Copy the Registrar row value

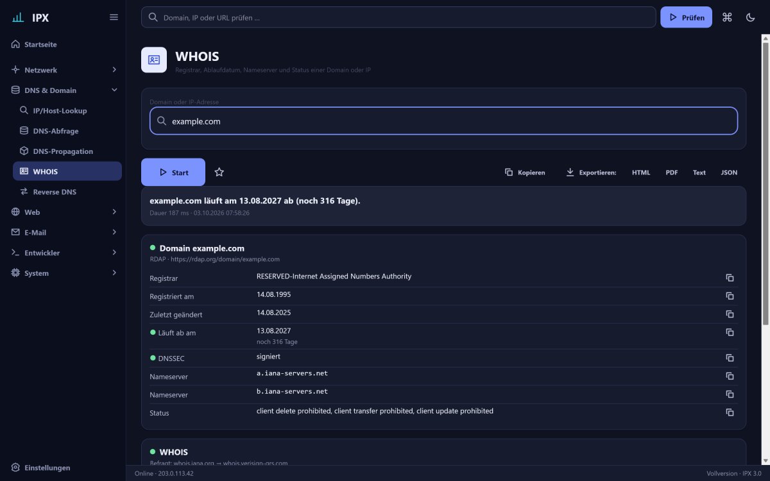pyautogui.click(x=730, y=278)
